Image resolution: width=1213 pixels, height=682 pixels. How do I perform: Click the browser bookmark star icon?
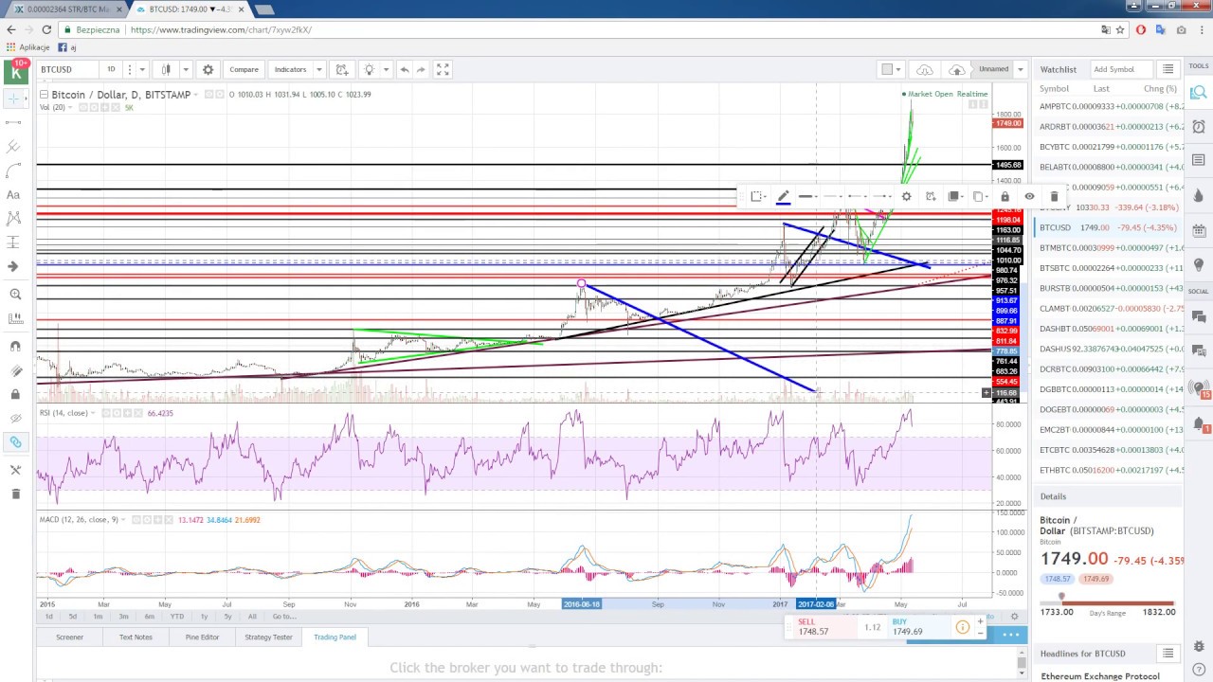[1120, 29]
